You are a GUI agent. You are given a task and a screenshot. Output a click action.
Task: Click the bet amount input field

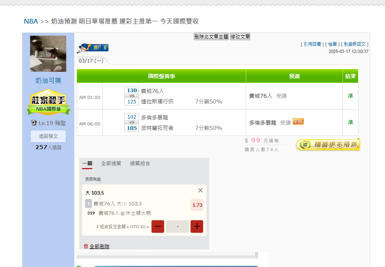177,226
